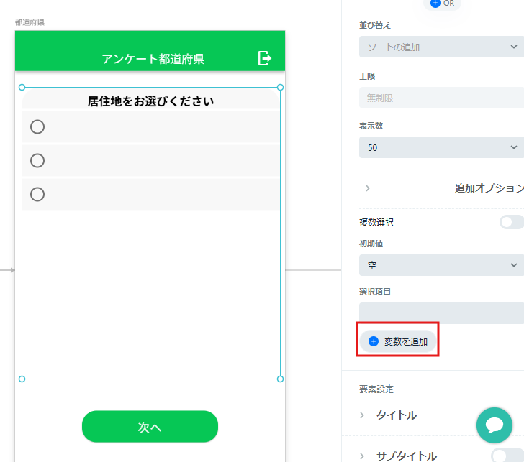Open the ソートの追加 dropdown

441,47
